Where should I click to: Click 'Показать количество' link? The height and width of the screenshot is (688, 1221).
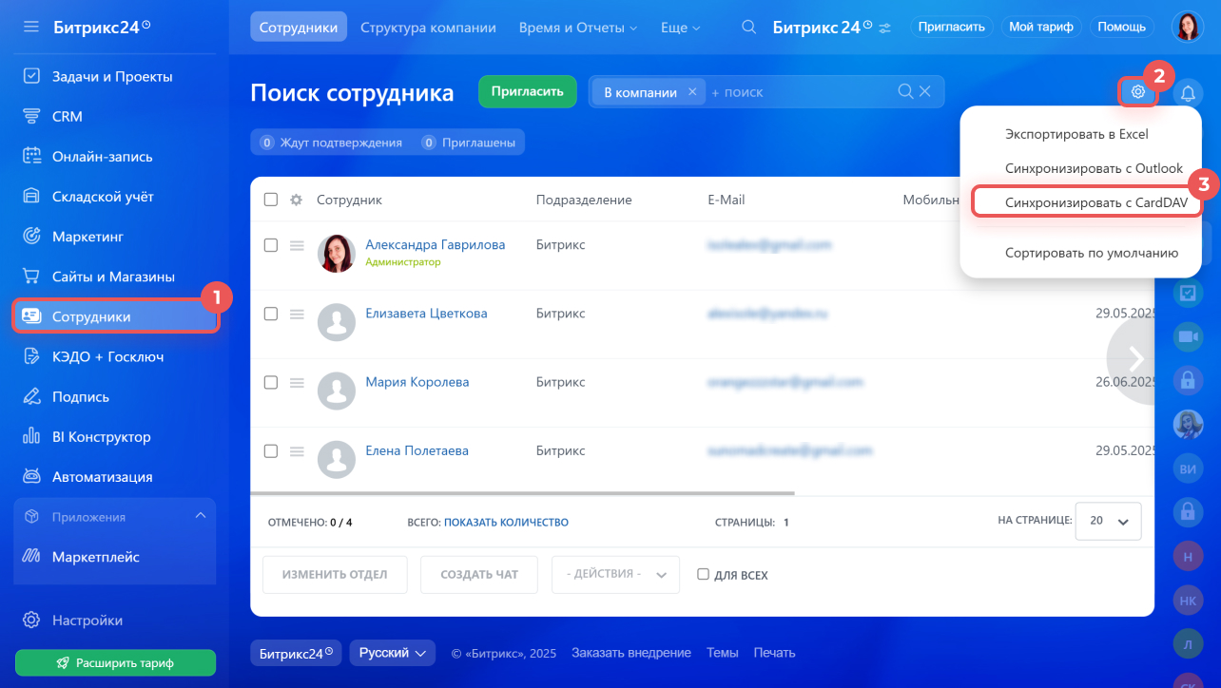click(506, 523)
